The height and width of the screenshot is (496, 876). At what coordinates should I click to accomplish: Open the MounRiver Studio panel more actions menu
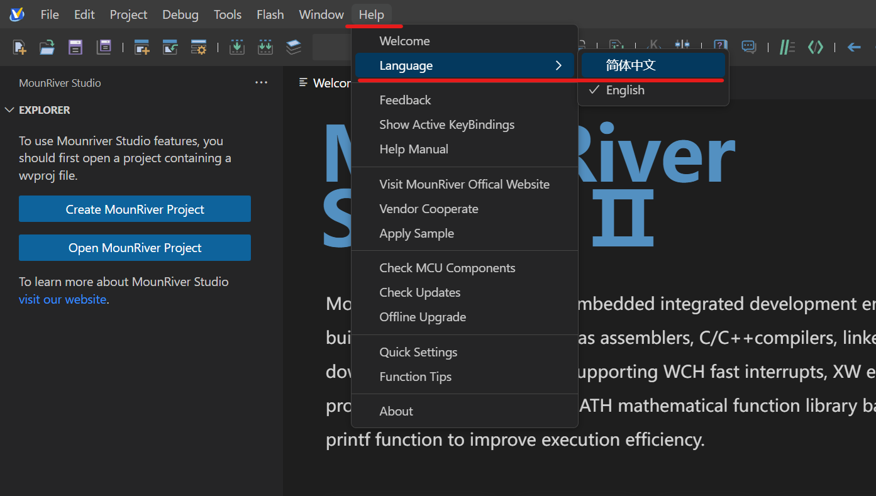click(x=262, y=83)
